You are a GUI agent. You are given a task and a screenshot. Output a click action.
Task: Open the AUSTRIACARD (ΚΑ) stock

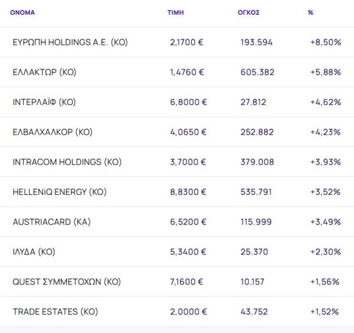[x=51, y=222]
